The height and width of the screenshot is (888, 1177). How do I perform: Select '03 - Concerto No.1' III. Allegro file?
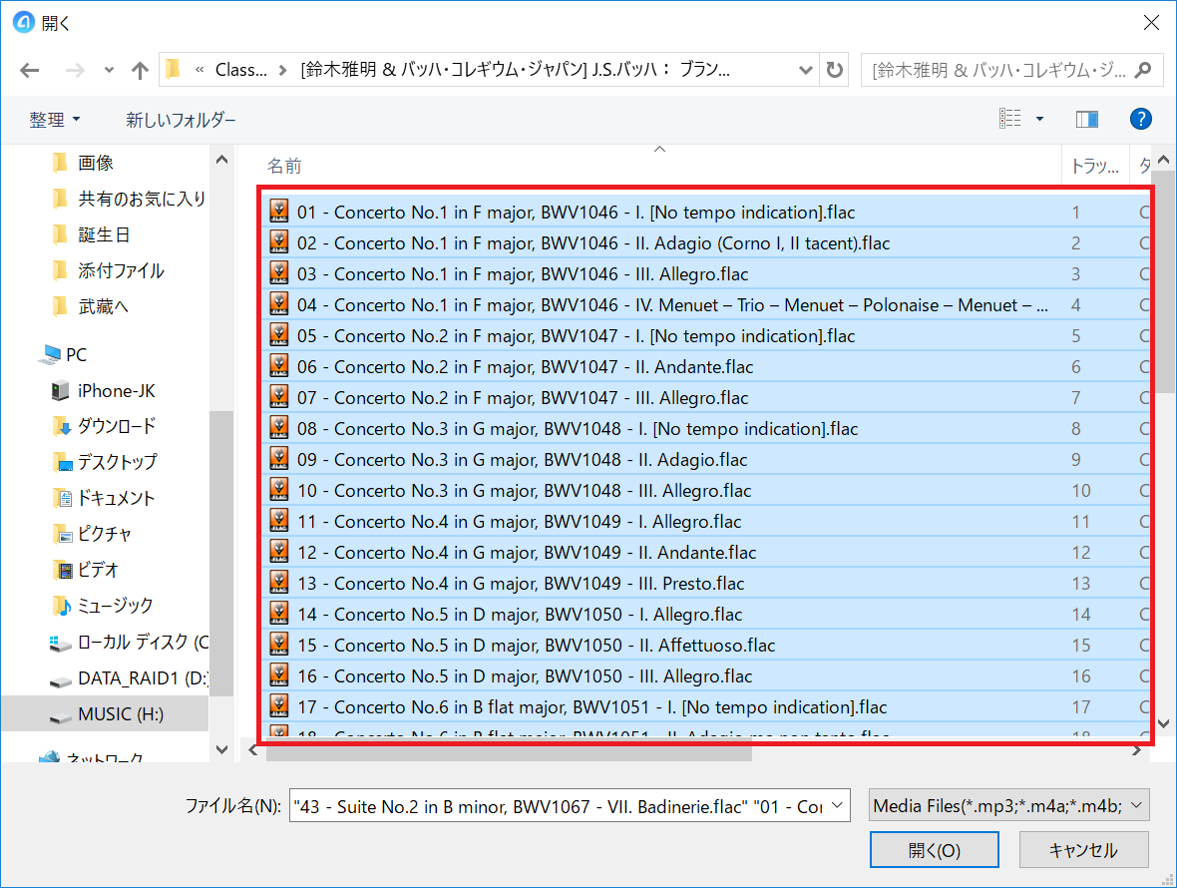pos(705,274)
